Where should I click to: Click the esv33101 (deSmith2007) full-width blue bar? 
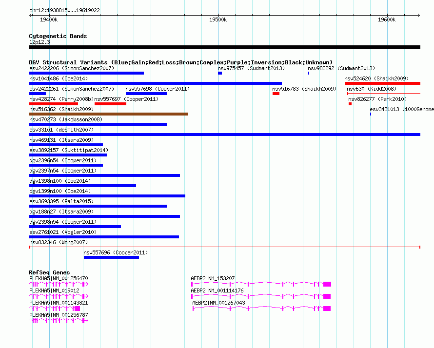click(224, 135)
